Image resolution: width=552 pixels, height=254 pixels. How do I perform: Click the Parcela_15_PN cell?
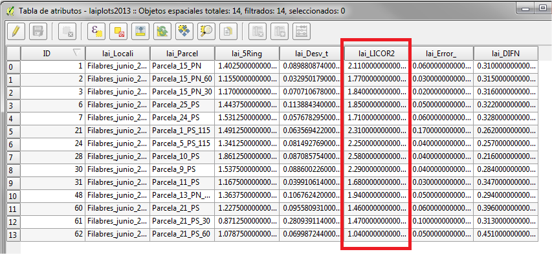[182, 66]
